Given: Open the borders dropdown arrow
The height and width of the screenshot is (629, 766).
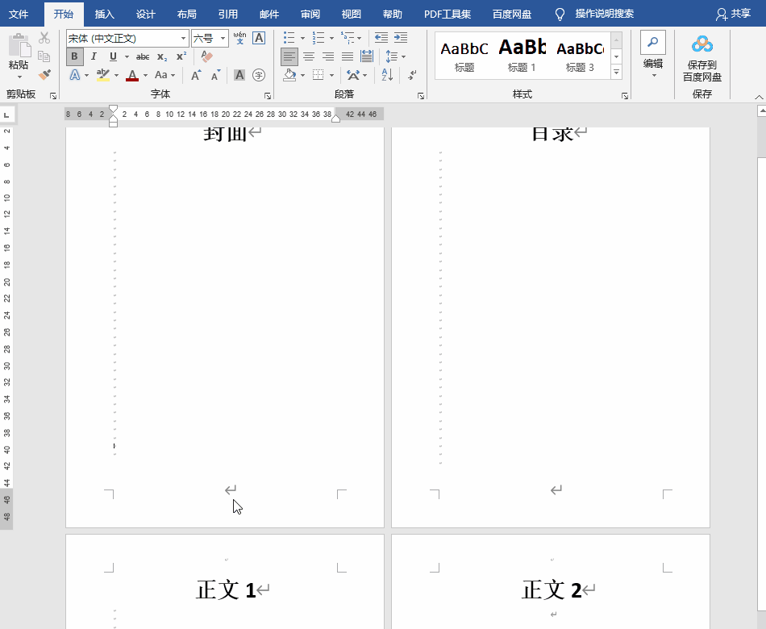Looking at the screenshot, I should [x=331, y=75].
